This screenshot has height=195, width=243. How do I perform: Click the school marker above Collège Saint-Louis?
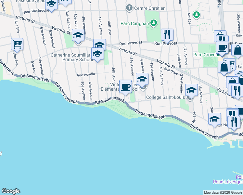tap(191, 91)
